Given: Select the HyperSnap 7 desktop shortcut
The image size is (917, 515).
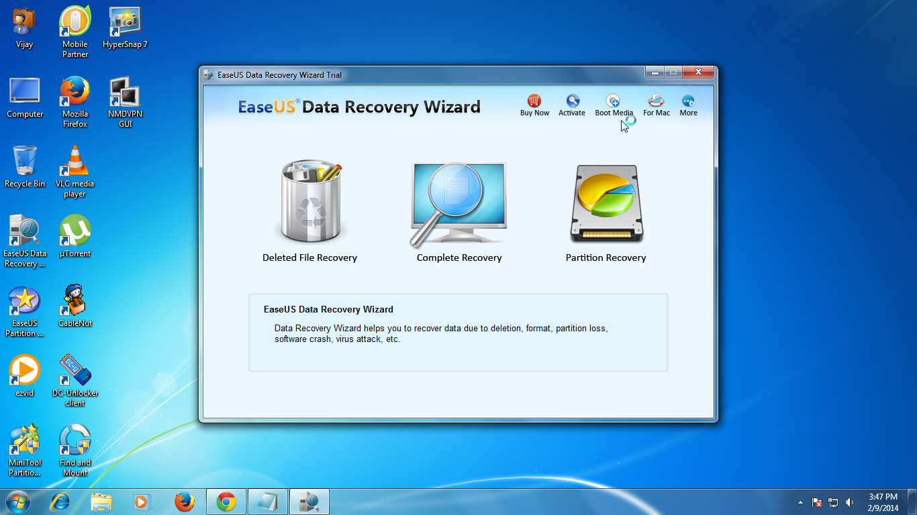Looking at the screenshot, I should [x=125, y=28].
